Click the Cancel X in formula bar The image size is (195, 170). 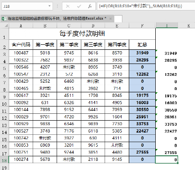click(68, 6)
